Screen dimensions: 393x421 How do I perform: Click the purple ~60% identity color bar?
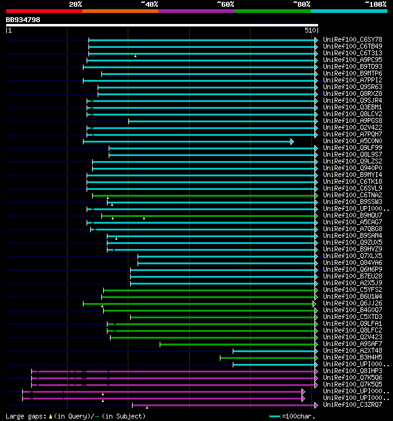(x=196, y=11)
